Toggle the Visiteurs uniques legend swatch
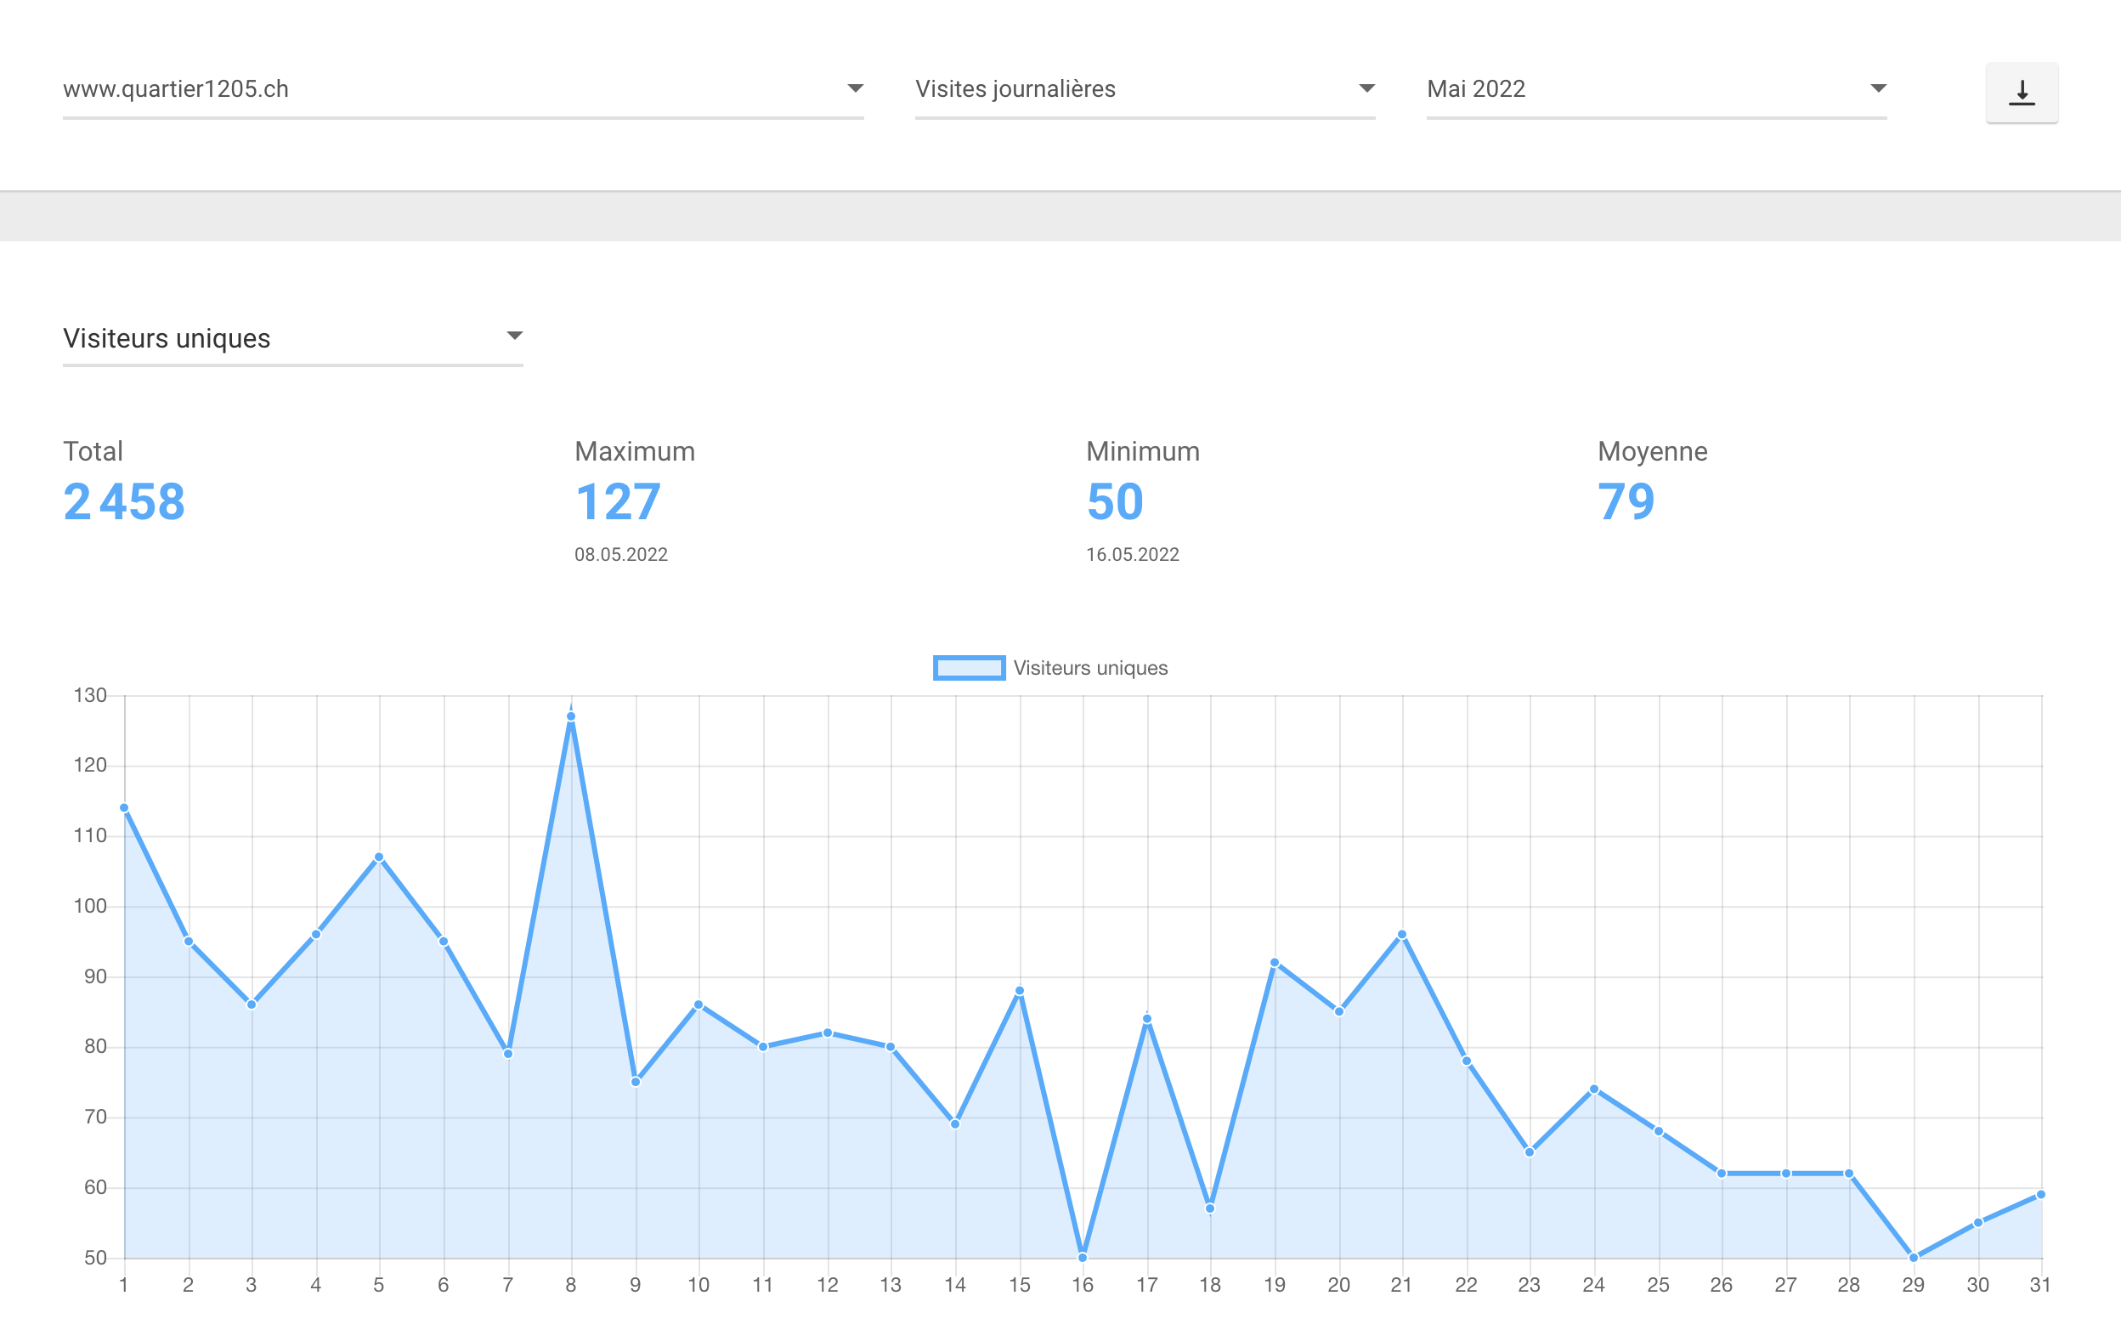 969,668
